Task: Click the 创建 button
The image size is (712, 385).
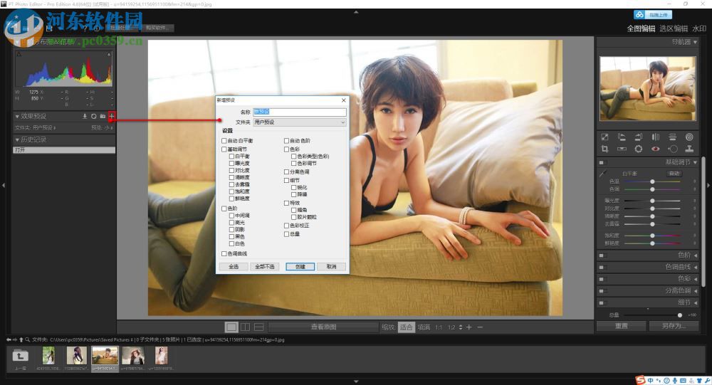Action: coord(300,266)
